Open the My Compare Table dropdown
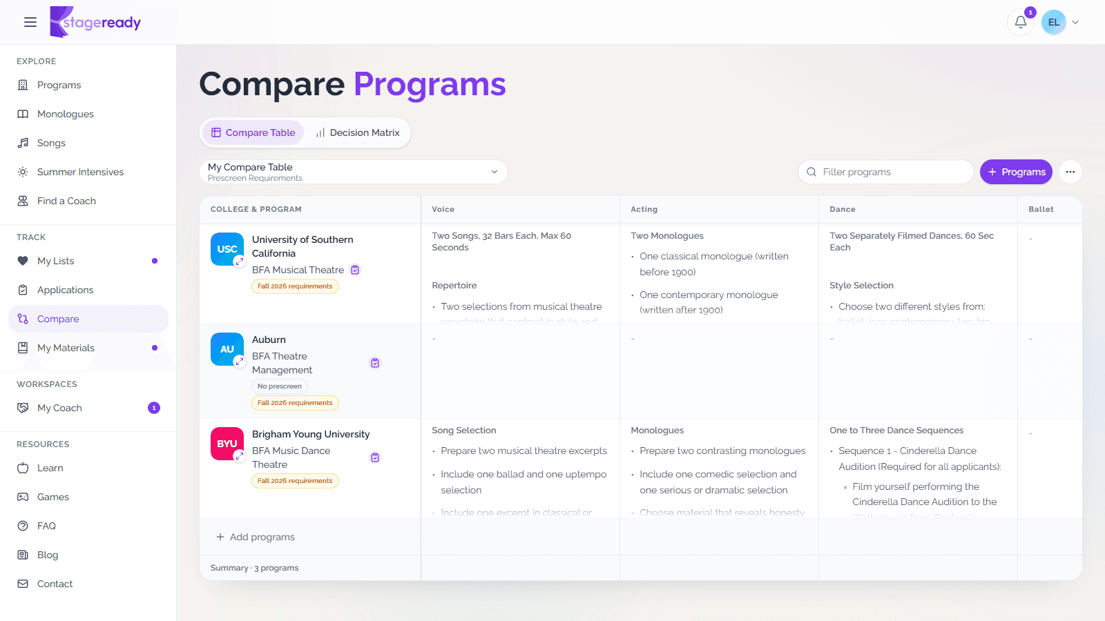1105x621 pixels. pyautogui.click(x=354, y=172)
